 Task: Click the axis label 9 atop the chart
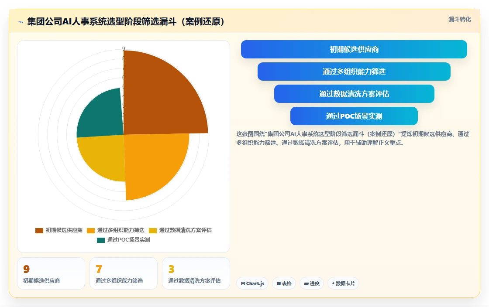click(124, 48)
